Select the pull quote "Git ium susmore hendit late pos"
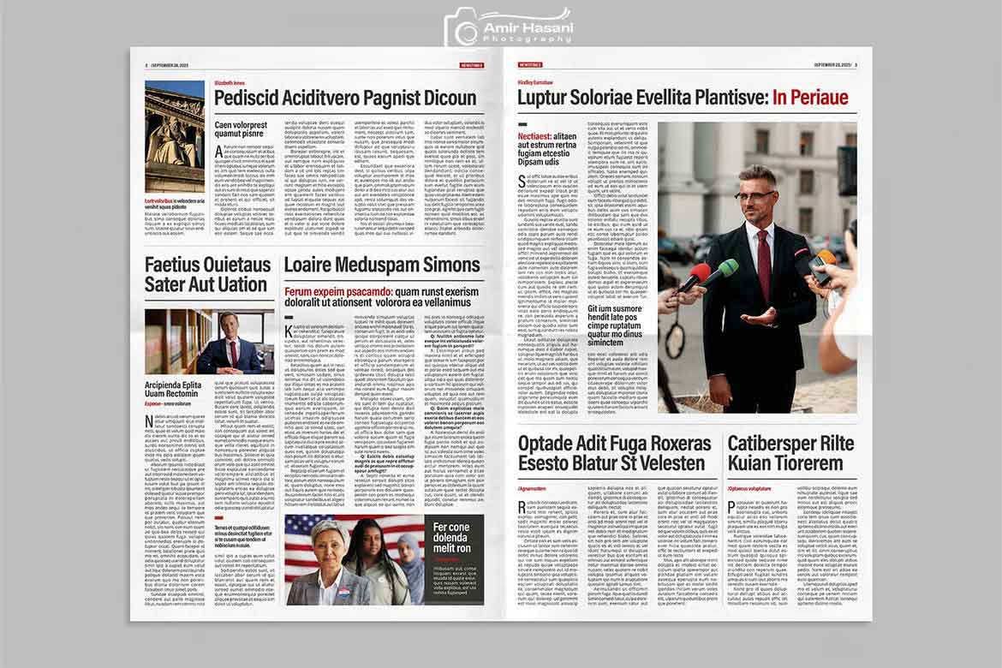 coord(613,313)
